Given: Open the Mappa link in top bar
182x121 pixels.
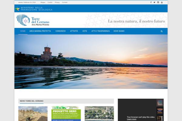Looking at the screenshot, I should pos(43,2).
